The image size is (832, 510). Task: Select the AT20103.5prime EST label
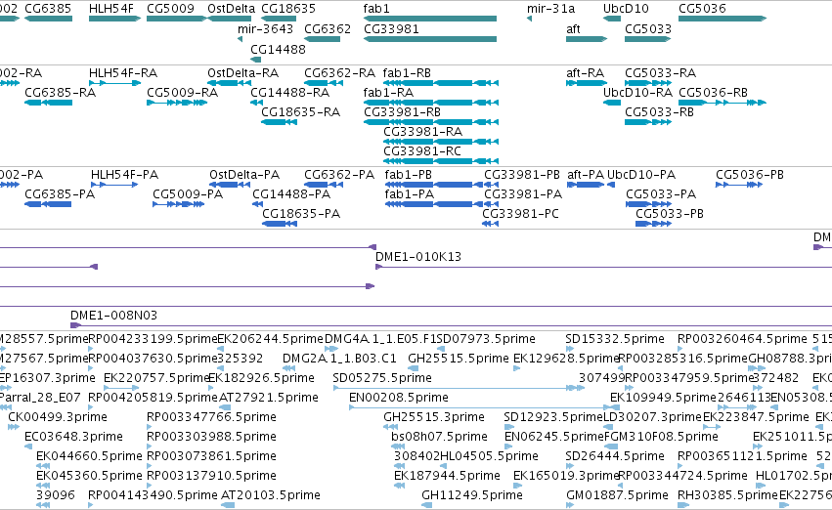point(271,495)
